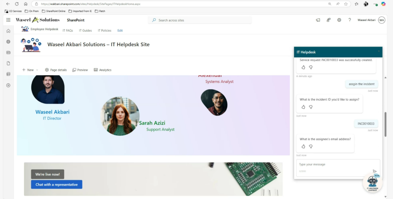Close the IT Helpdesk chat panel
Viewport: 393px width, 199px height.
379,51
